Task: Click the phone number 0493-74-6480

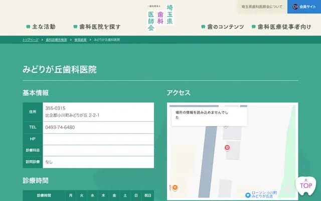Action: [x=60, y=127]
